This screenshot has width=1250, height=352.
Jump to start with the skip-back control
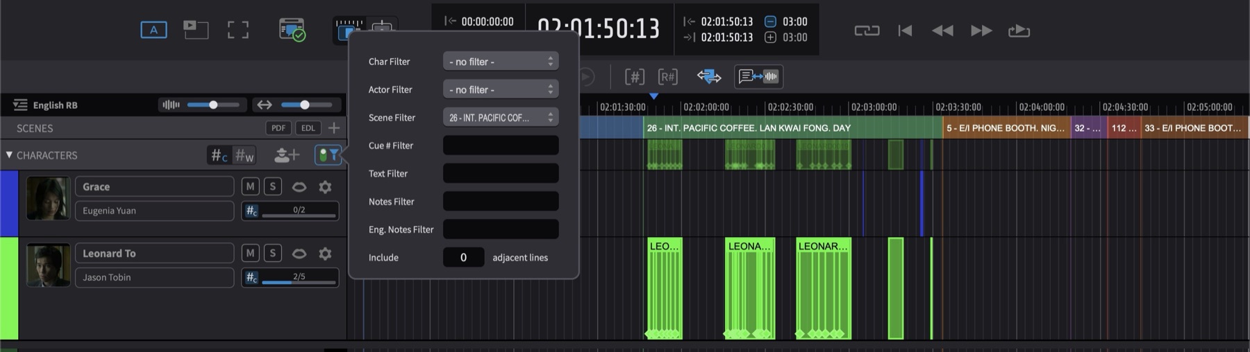click(905, 30)
